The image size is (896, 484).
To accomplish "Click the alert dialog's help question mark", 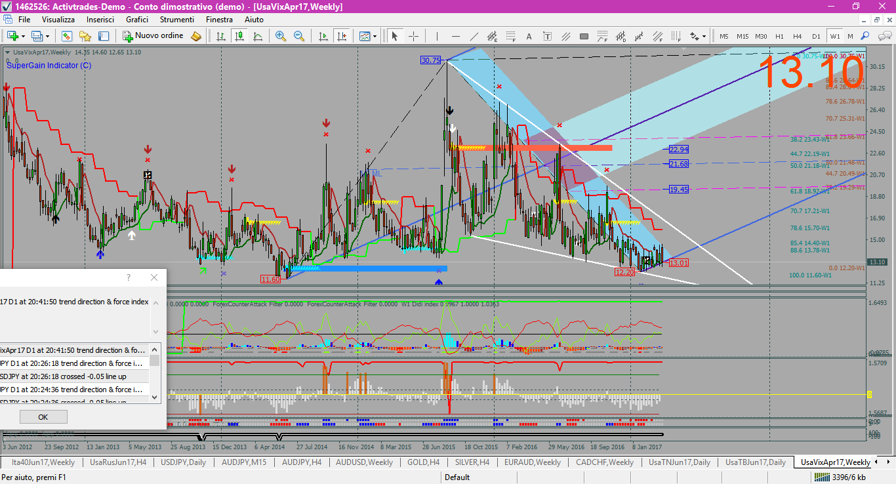I will [129, 277].
